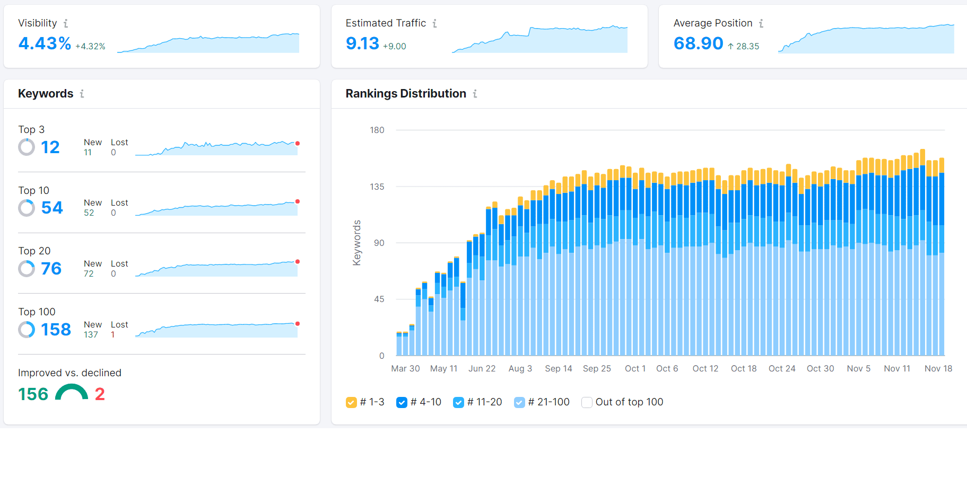Click the Estimated Traffic value 9.13
Screen dimensions: 967x478
coord(362,43)
